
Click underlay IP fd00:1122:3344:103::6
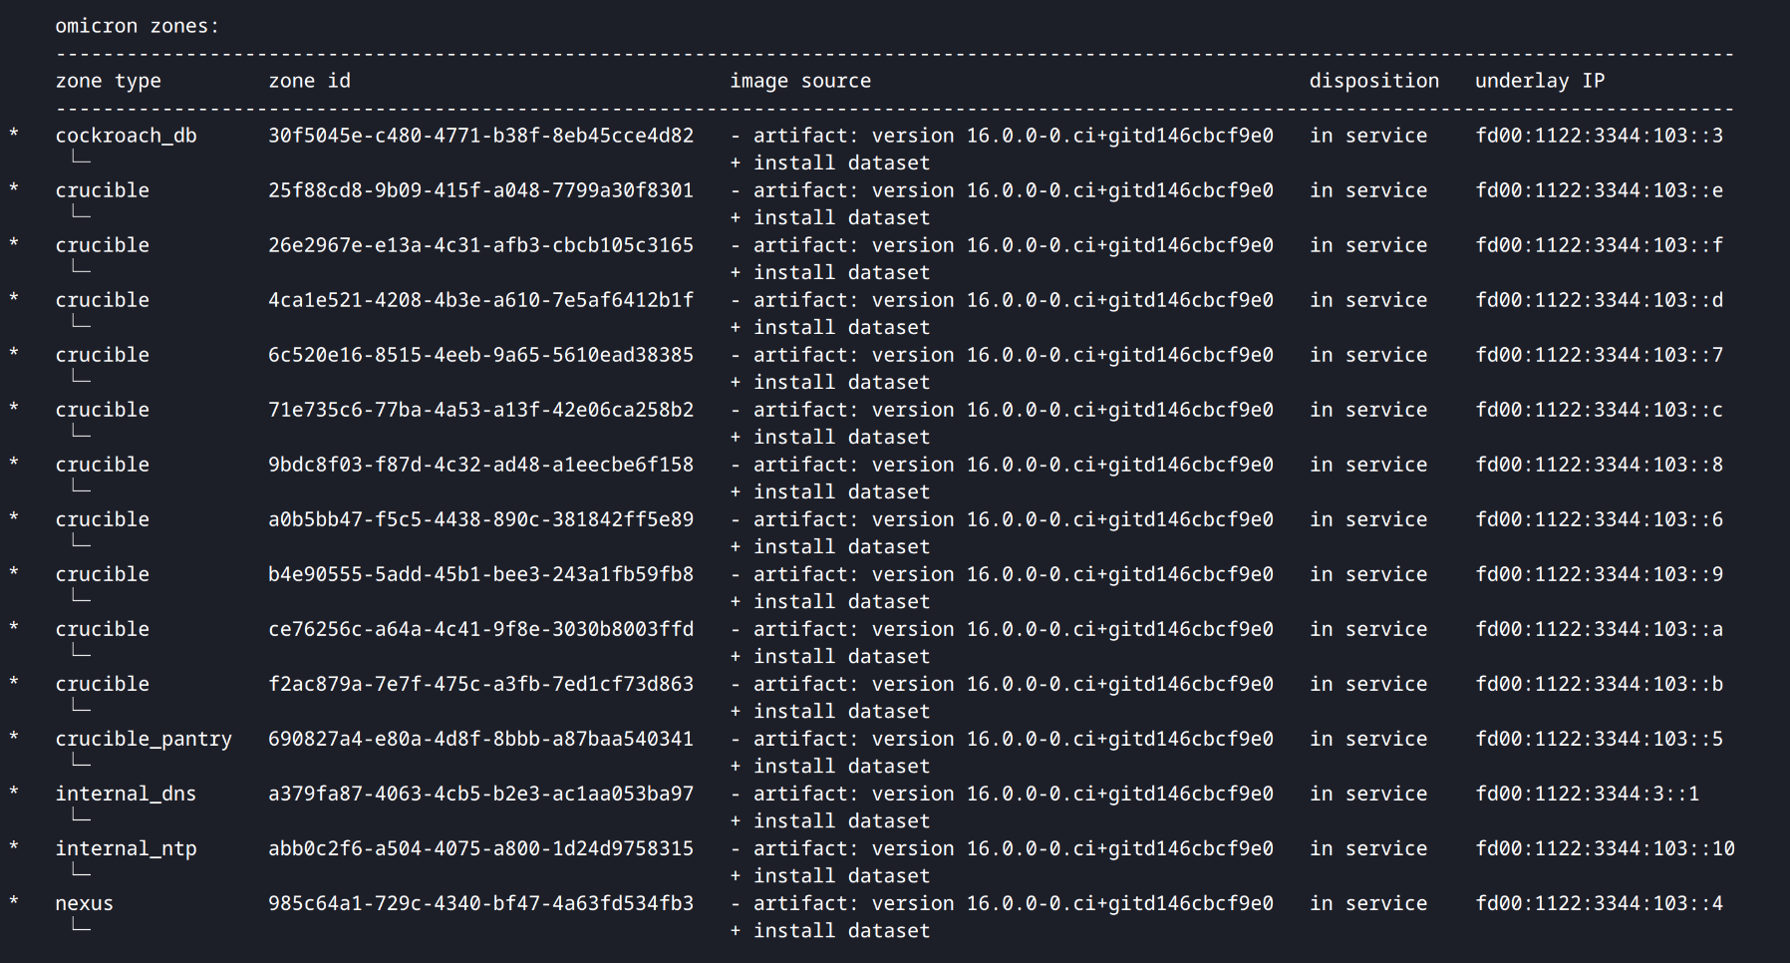point(1600,519)
